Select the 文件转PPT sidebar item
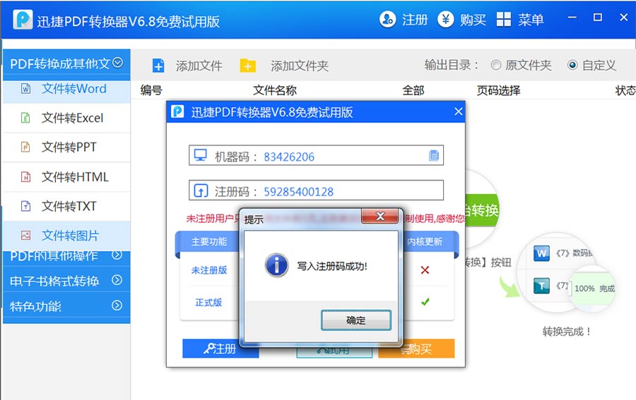This screenshot has width=636, height=400. 69,147
